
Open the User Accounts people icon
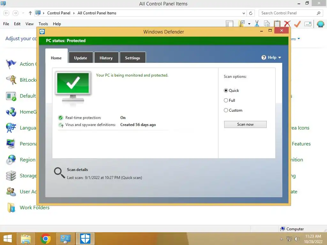click(11, 192)
